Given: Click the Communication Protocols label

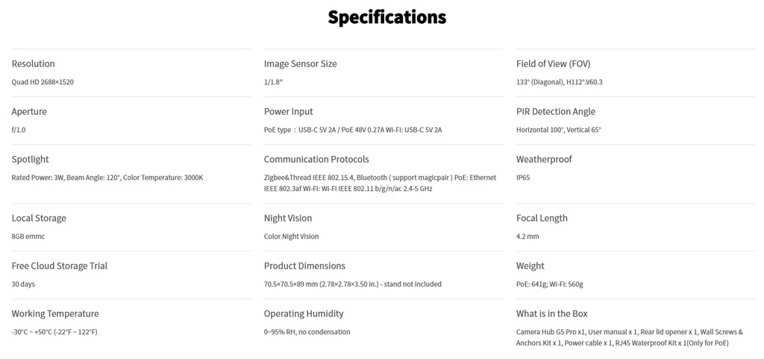Looking at the screenshot, I should (x=316, y=160).
